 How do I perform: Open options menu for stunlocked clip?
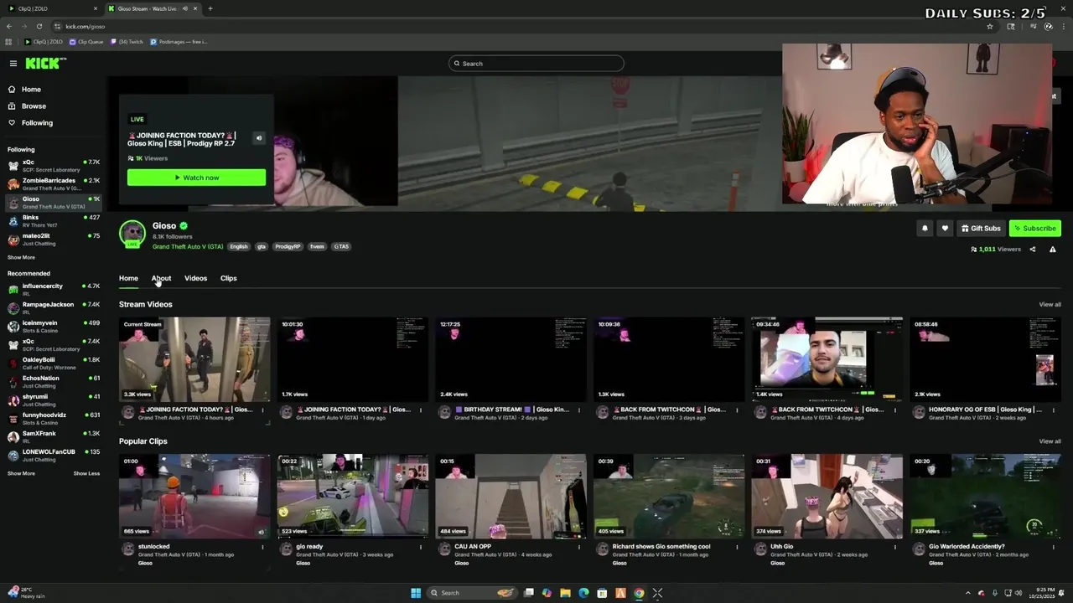262,547
